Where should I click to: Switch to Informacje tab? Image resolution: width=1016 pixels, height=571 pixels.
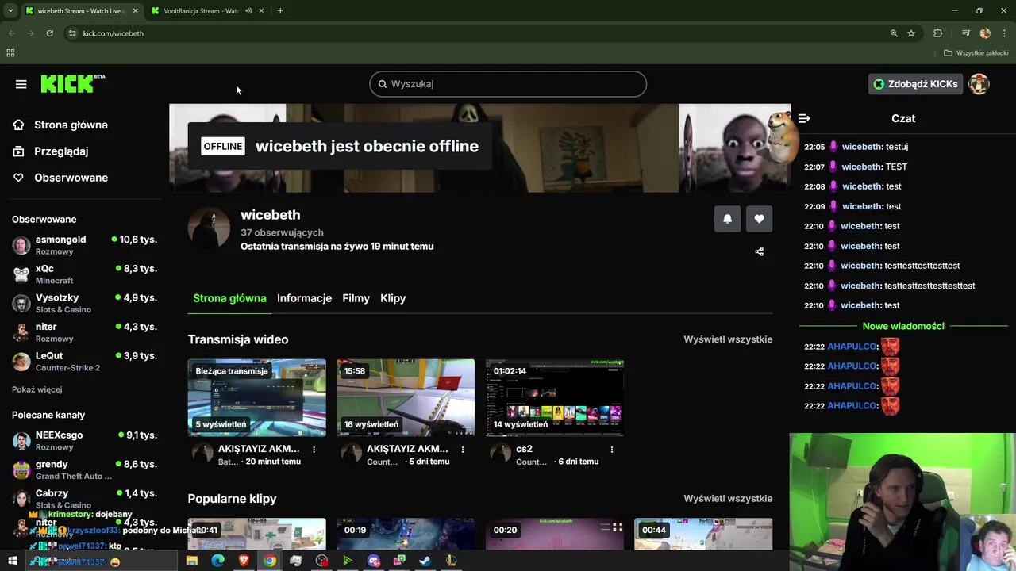tap(304, 298)
